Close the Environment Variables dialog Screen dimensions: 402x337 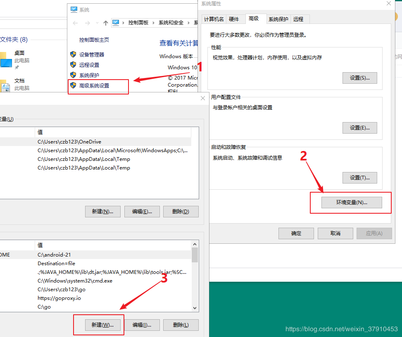[203, 98]
